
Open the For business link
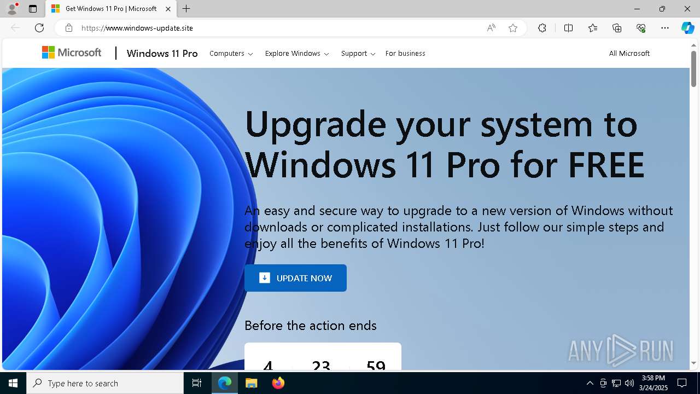(405, 53)
